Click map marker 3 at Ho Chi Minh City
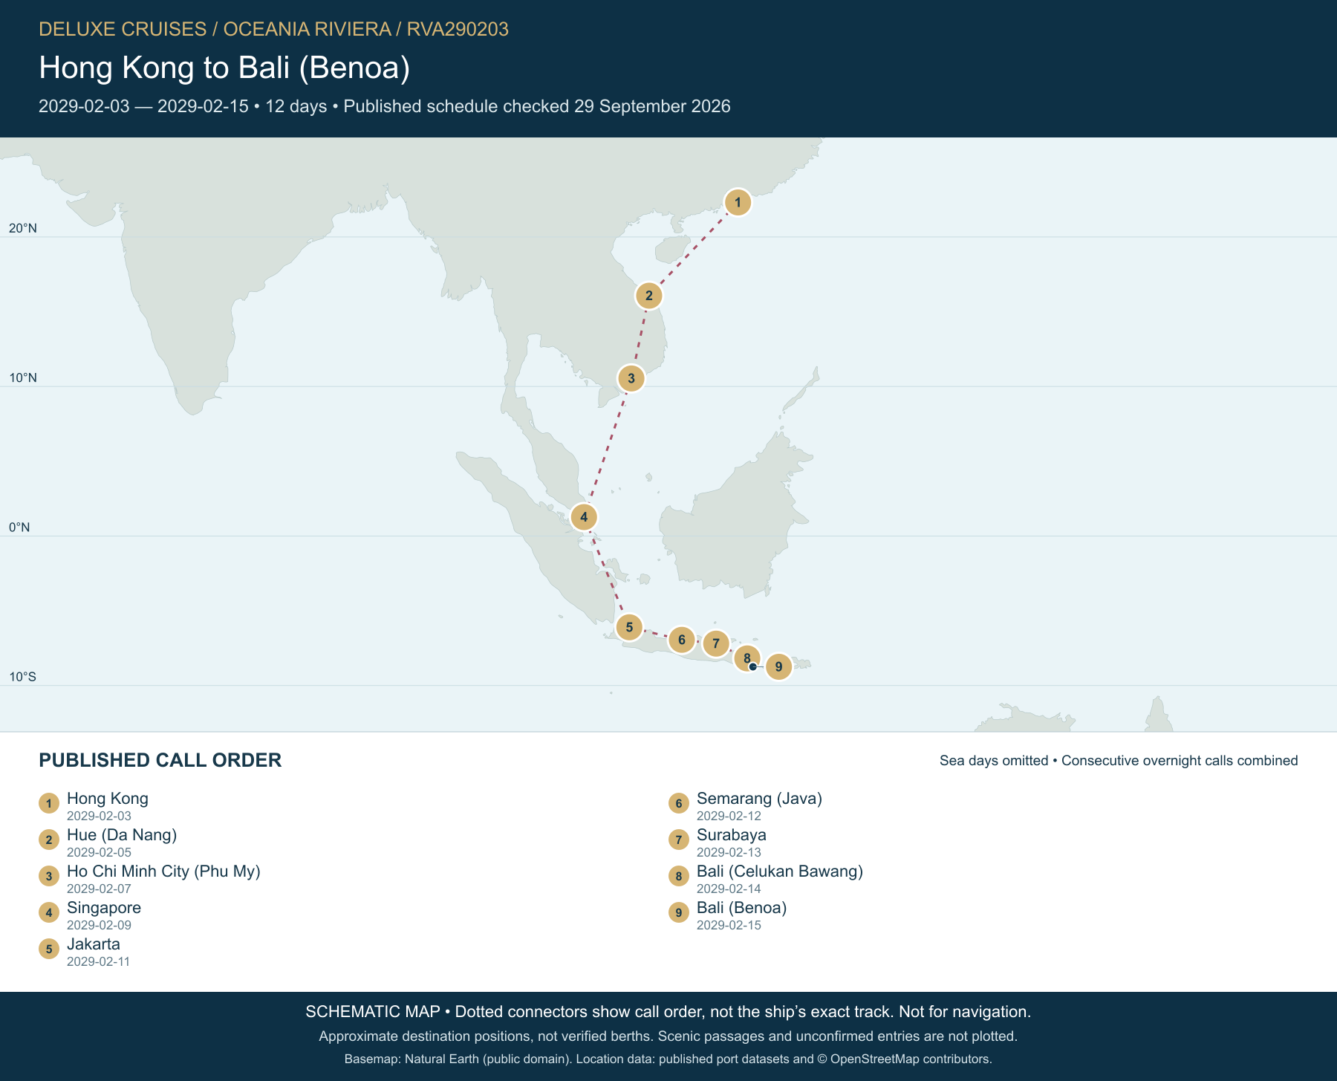 pyautogui.click(x=631, y=378)
